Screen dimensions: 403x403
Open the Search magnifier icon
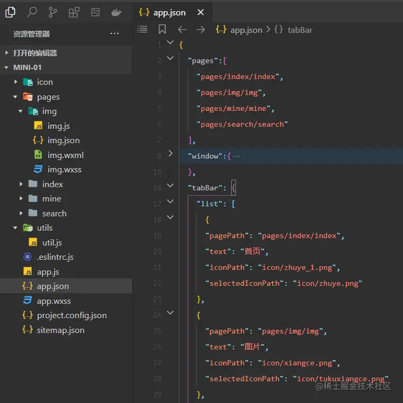[x=32, y=12]
